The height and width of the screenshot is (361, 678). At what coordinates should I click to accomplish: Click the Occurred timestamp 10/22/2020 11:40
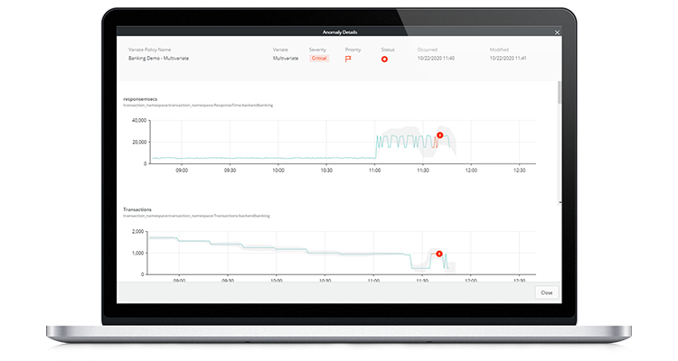pos(436,59)
